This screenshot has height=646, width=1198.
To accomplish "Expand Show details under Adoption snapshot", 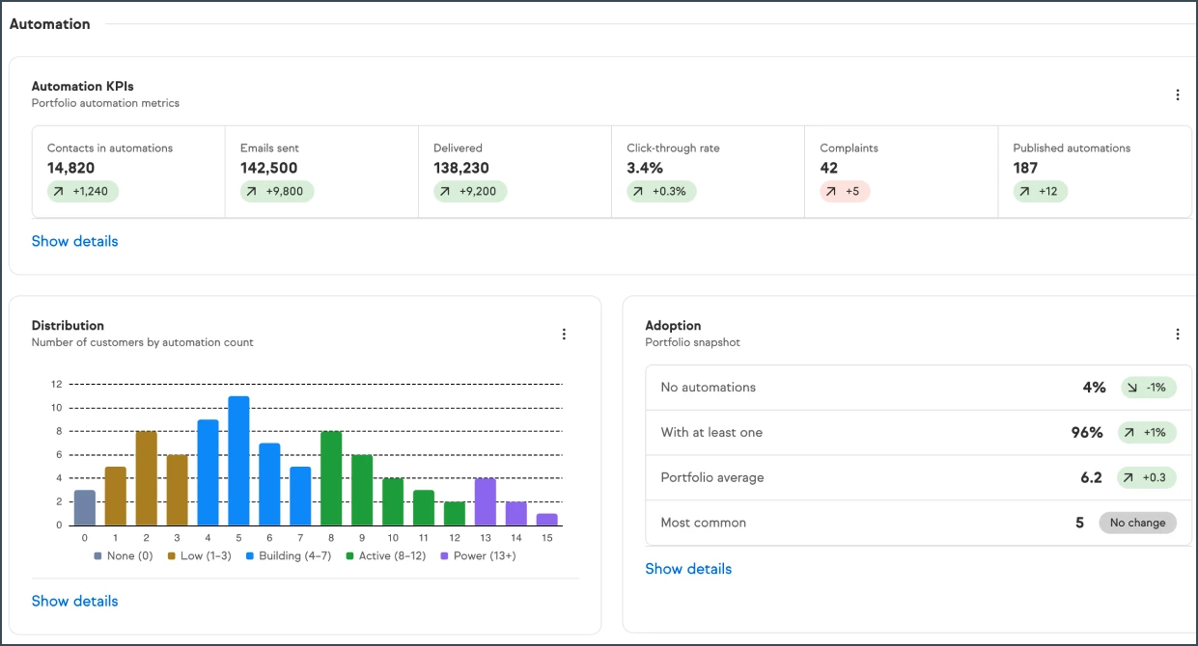I will click(688, 569).
